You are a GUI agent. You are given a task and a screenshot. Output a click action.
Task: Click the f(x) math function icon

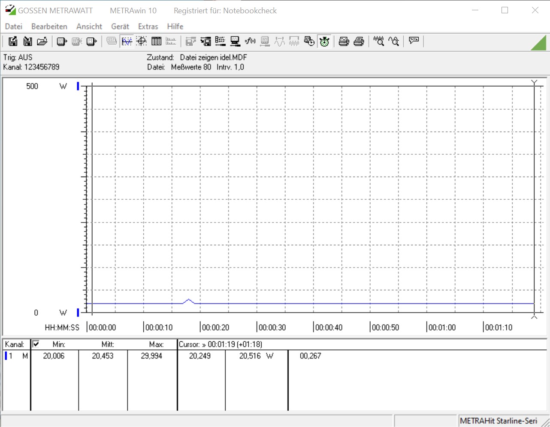[x=250, y=41]
